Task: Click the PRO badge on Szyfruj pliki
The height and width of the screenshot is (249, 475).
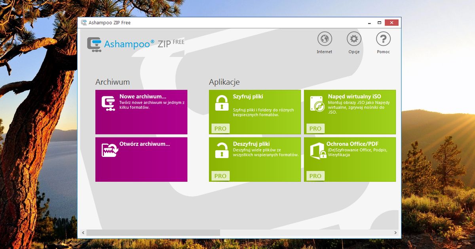Action: 220,128
